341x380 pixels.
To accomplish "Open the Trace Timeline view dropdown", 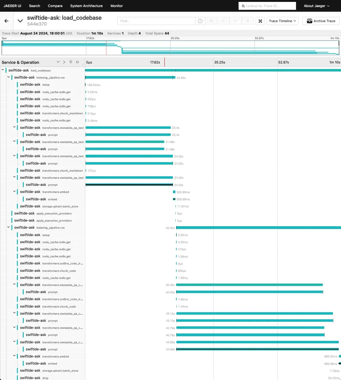I will pyautogui.click(x=282, y=21).
